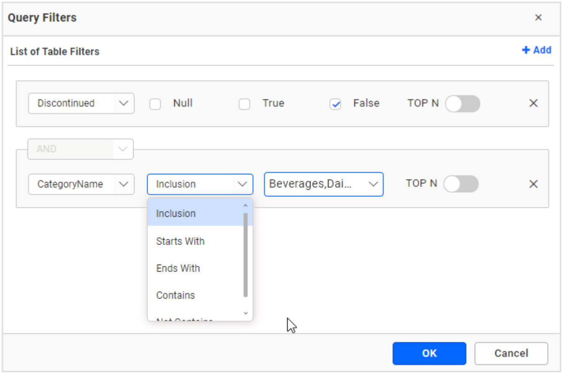Cancel the Query Filters dialog
The image size is (563, 374).
click(511, 353)
